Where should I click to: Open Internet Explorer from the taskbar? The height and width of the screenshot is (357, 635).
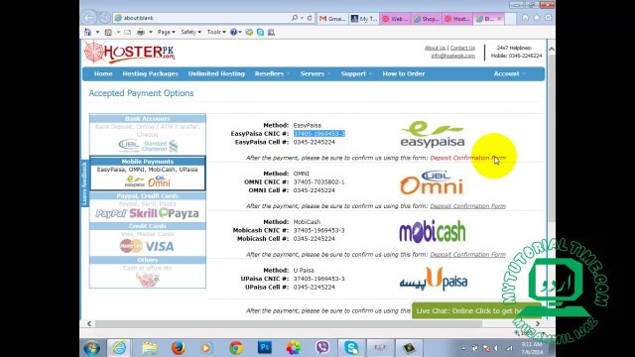[x=119, y=348]
